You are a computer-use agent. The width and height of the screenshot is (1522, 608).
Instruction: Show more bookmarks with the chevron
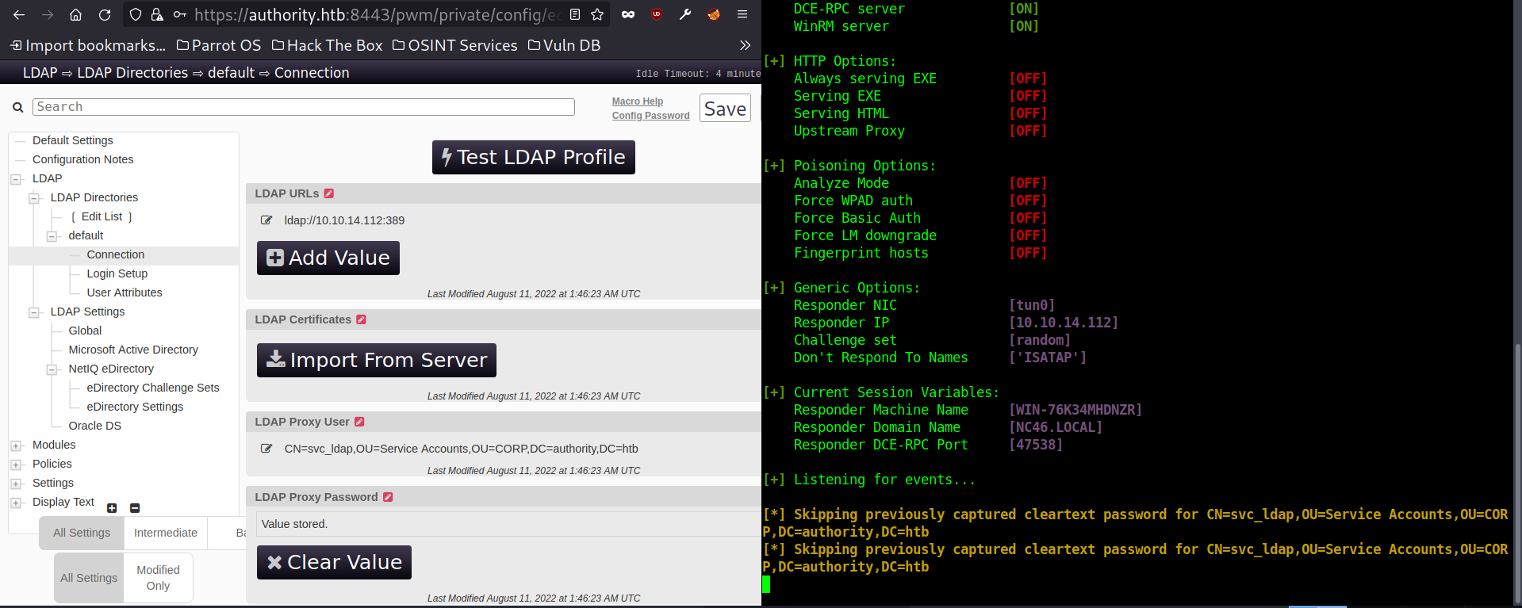point(745,45)
